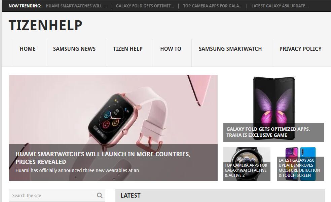Go to the TIZEN HELP section

point(128,49)
